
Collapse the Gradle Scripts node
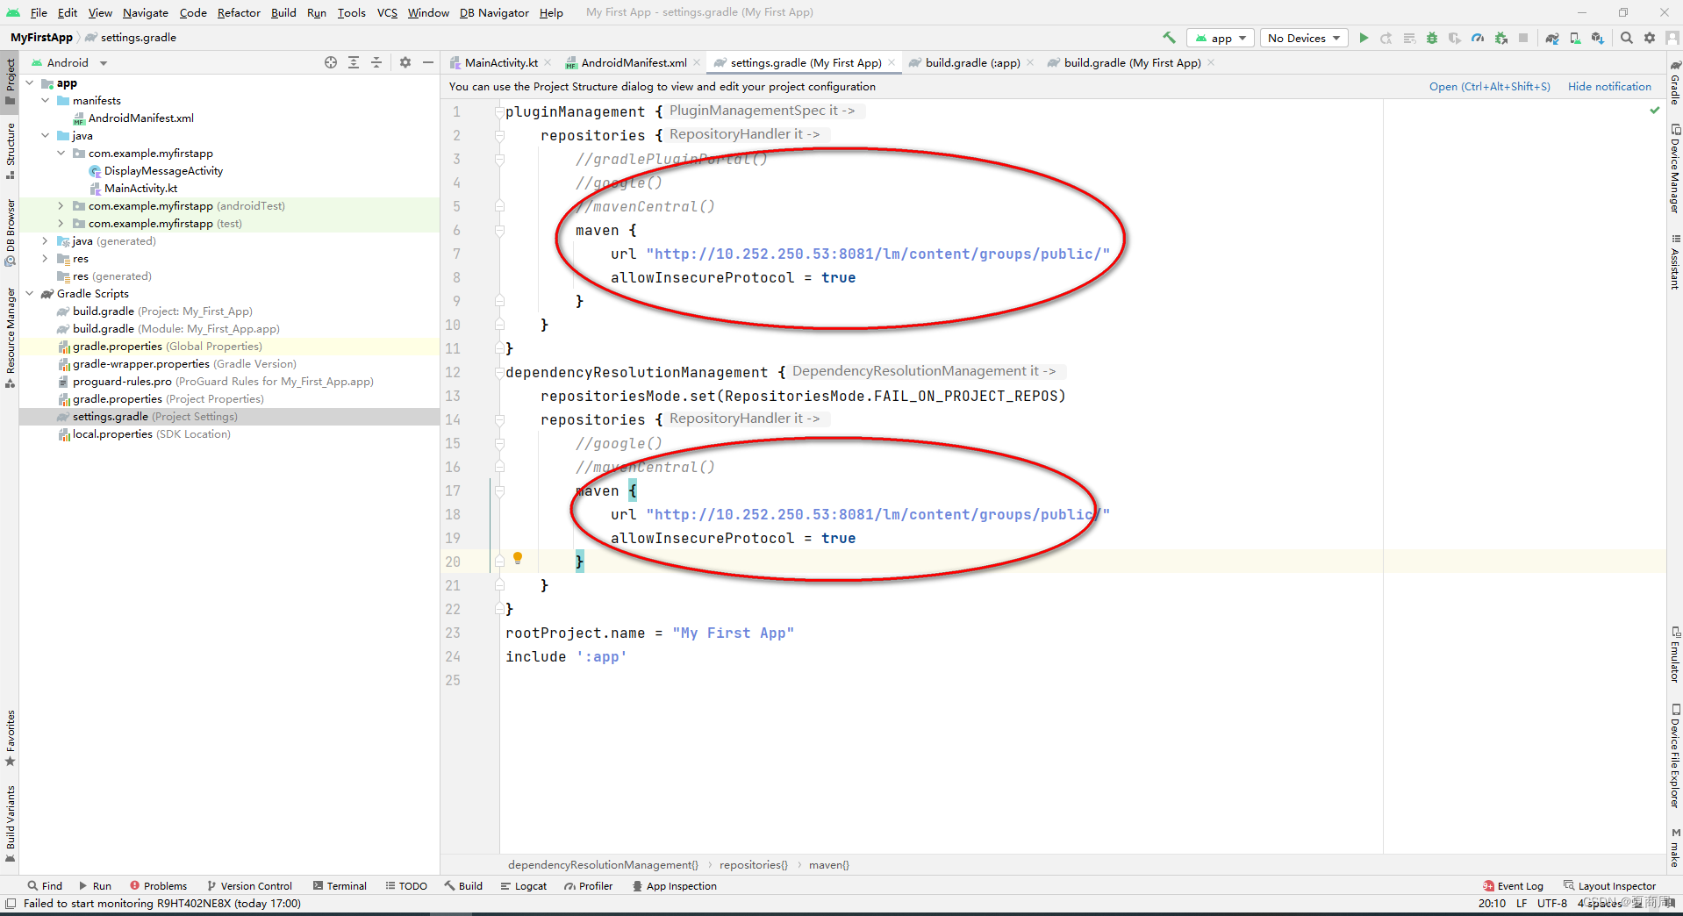click(x=30, y=294)
